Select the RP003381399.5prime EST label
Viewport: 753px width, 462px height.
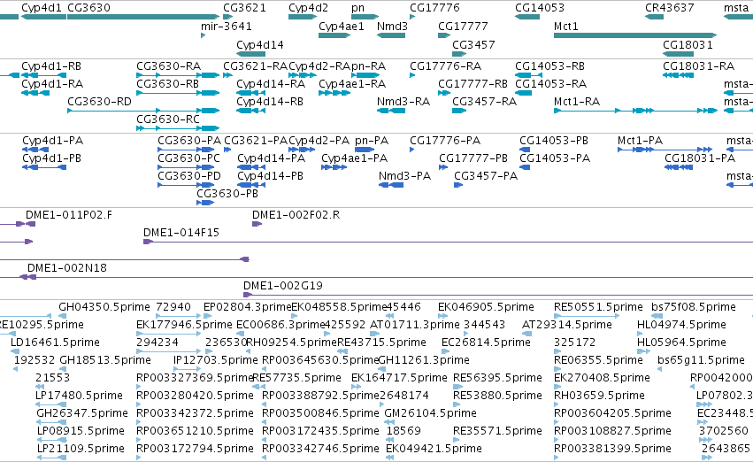pos(612,448)
